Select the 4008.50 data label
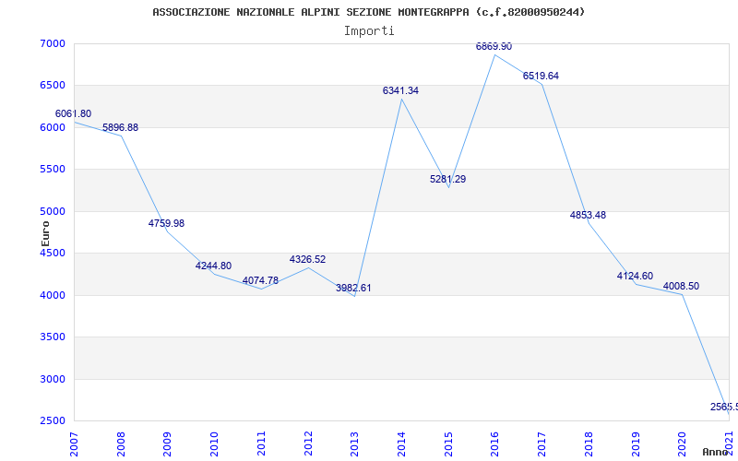The height and width of the screenshot is (461, 738). (x=681, y=286)
